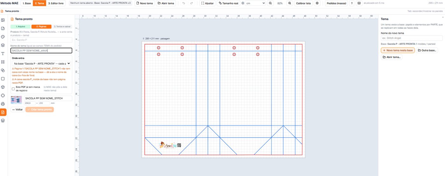Open the print sidebar icon

click(3, 104)
